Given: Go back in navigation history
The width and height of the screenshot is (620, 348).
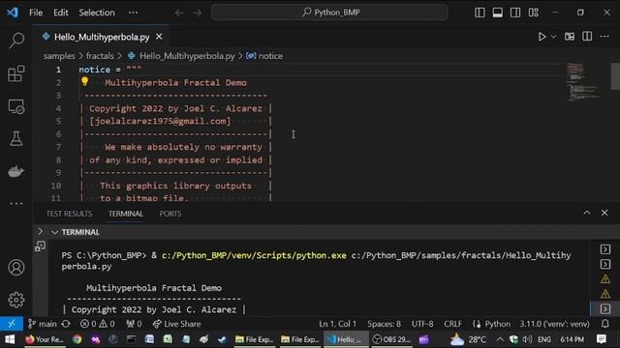Looking at the screenshot, I should pos(179,13).
